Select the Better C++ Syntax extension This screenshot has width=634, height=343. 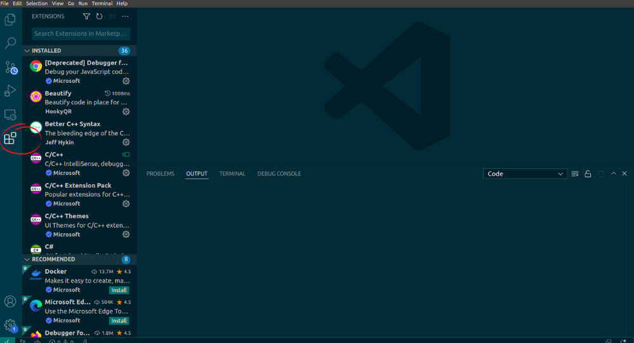[79, 133]
